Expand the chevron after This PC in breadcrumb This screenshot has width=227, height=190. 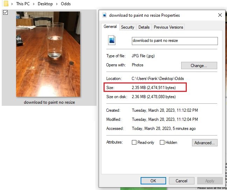coord(34,4)
